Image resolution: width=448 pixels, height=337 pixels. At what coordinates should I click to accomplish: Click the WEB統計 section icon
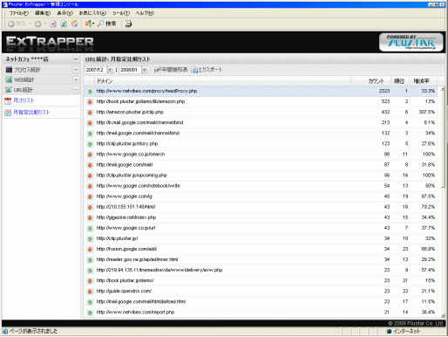pyautogui.click(x=9, y=79)
